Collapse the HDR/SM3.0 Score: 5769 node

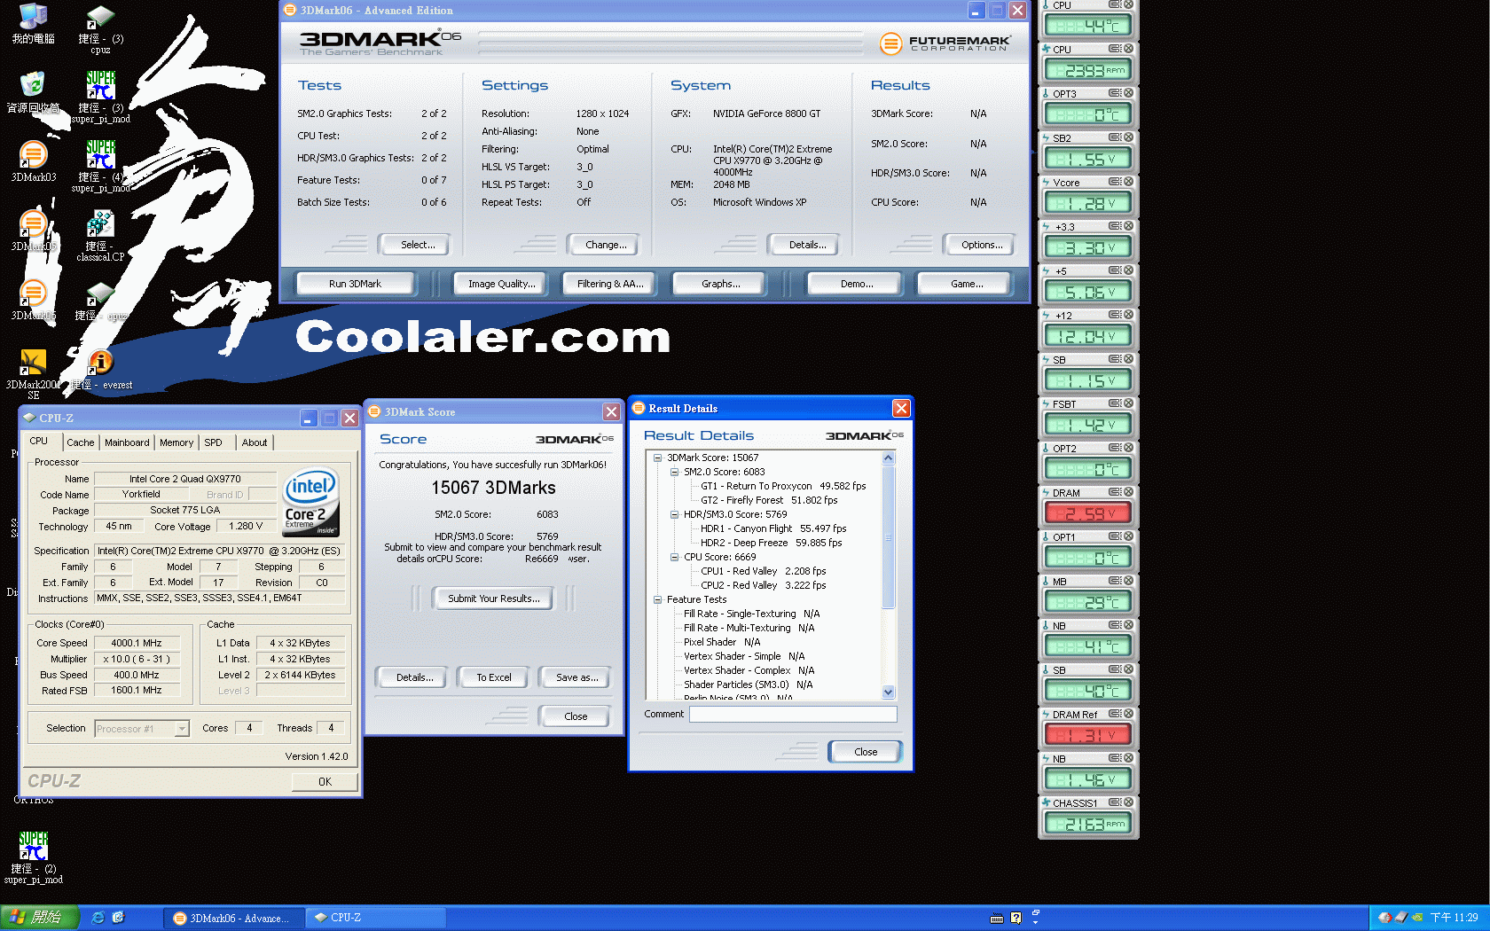click(x=674, y=515)
